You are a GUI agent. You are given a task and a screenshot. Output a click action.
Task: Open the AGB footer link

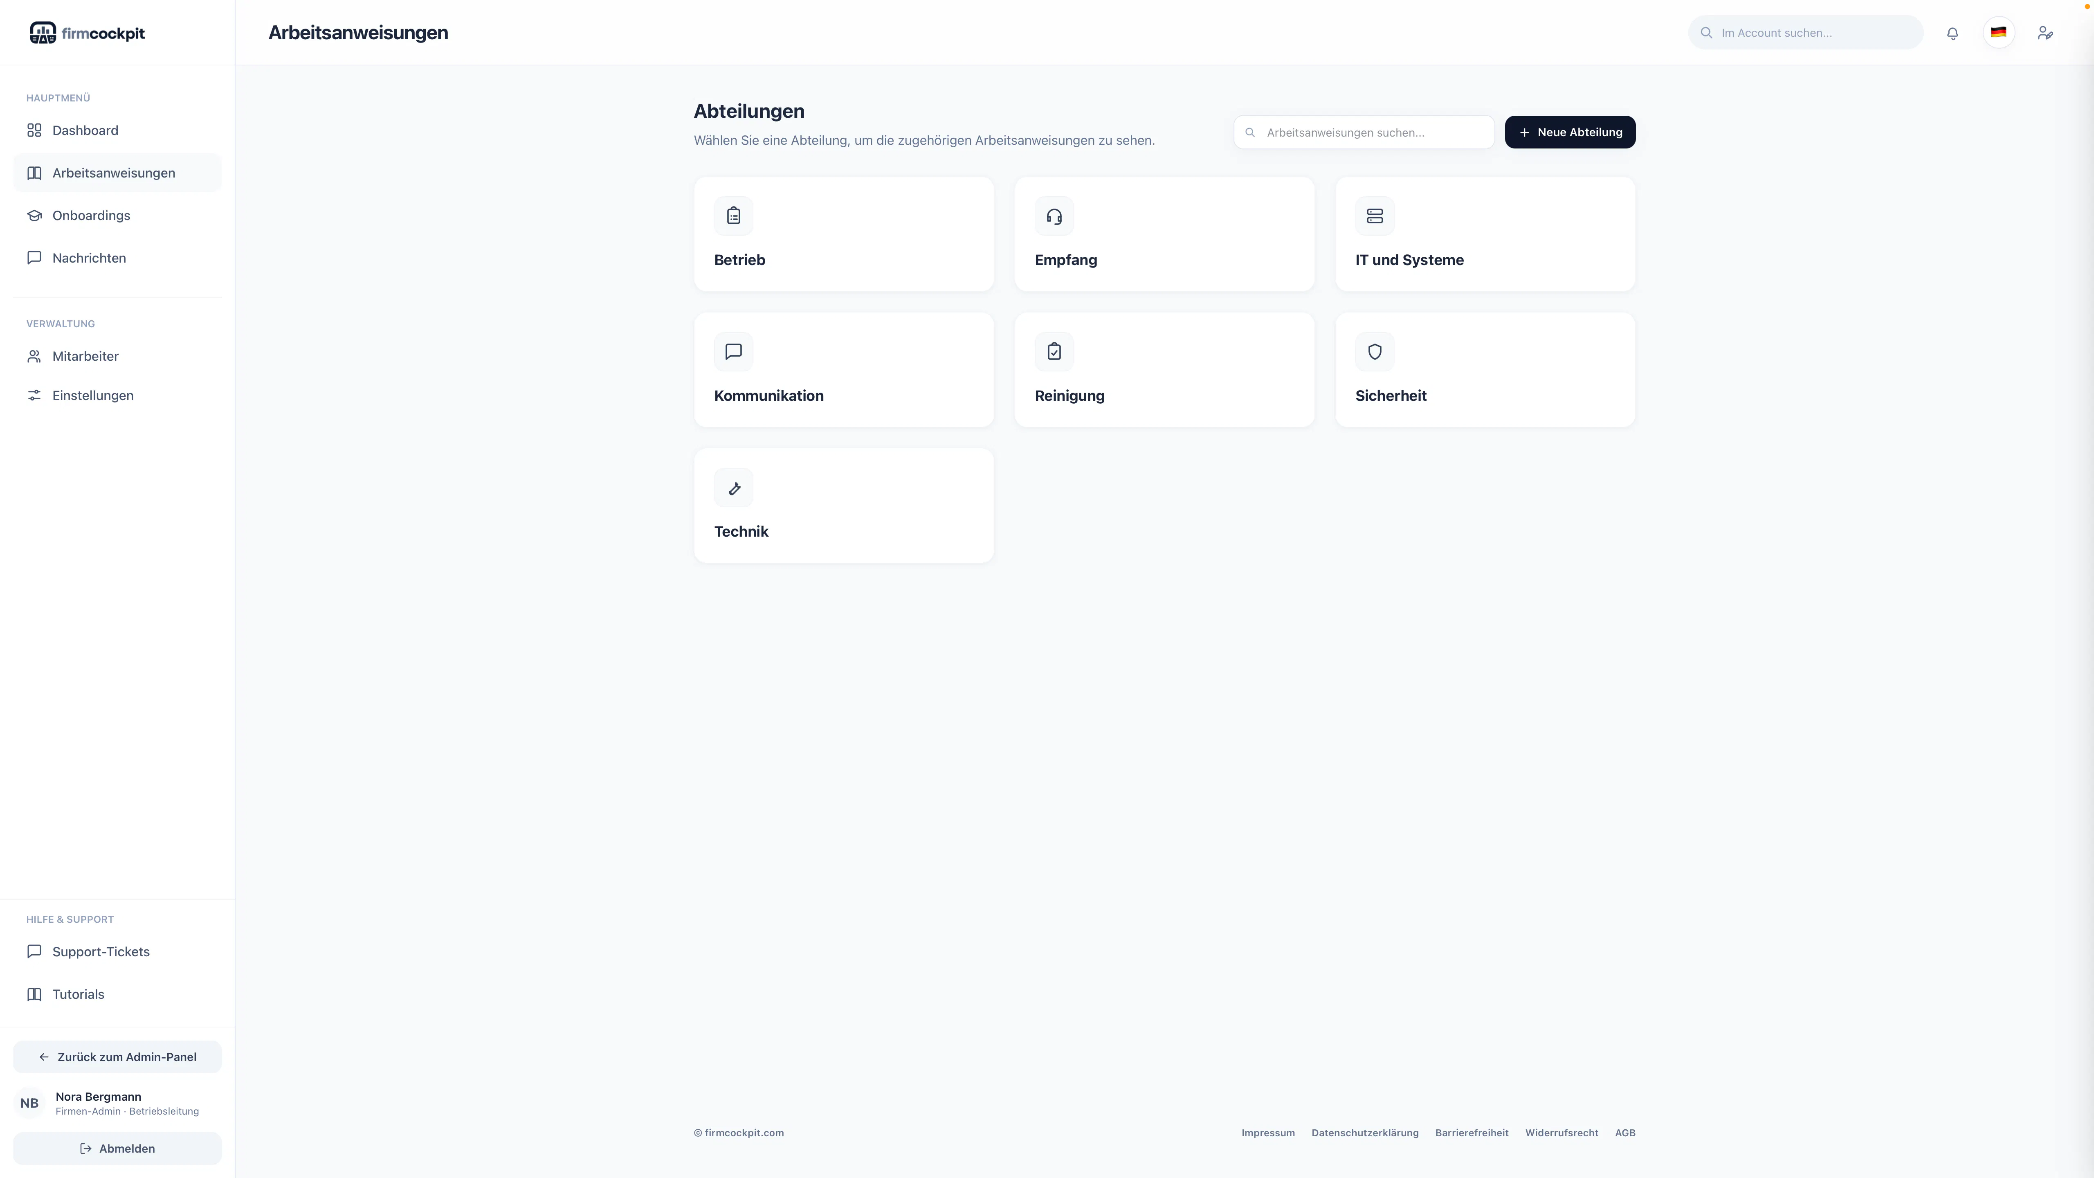point(1625,1133)
